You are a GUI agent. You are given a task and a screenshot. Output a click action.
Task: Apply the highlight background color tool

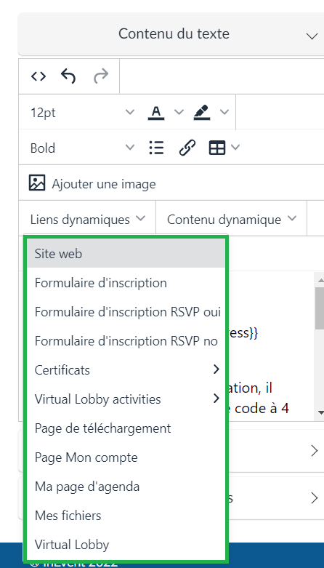coord(202,112)
